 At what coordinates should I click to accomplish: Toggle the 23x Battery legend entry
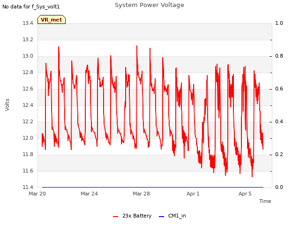(x=132, y=216)
